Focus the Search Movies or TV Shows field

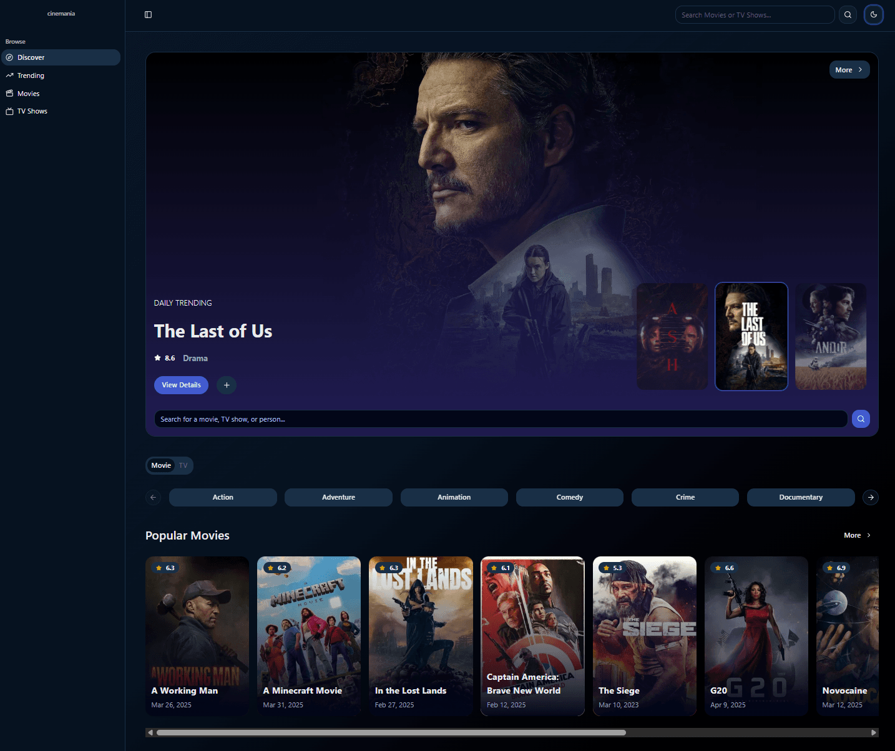tap(755, 15)
